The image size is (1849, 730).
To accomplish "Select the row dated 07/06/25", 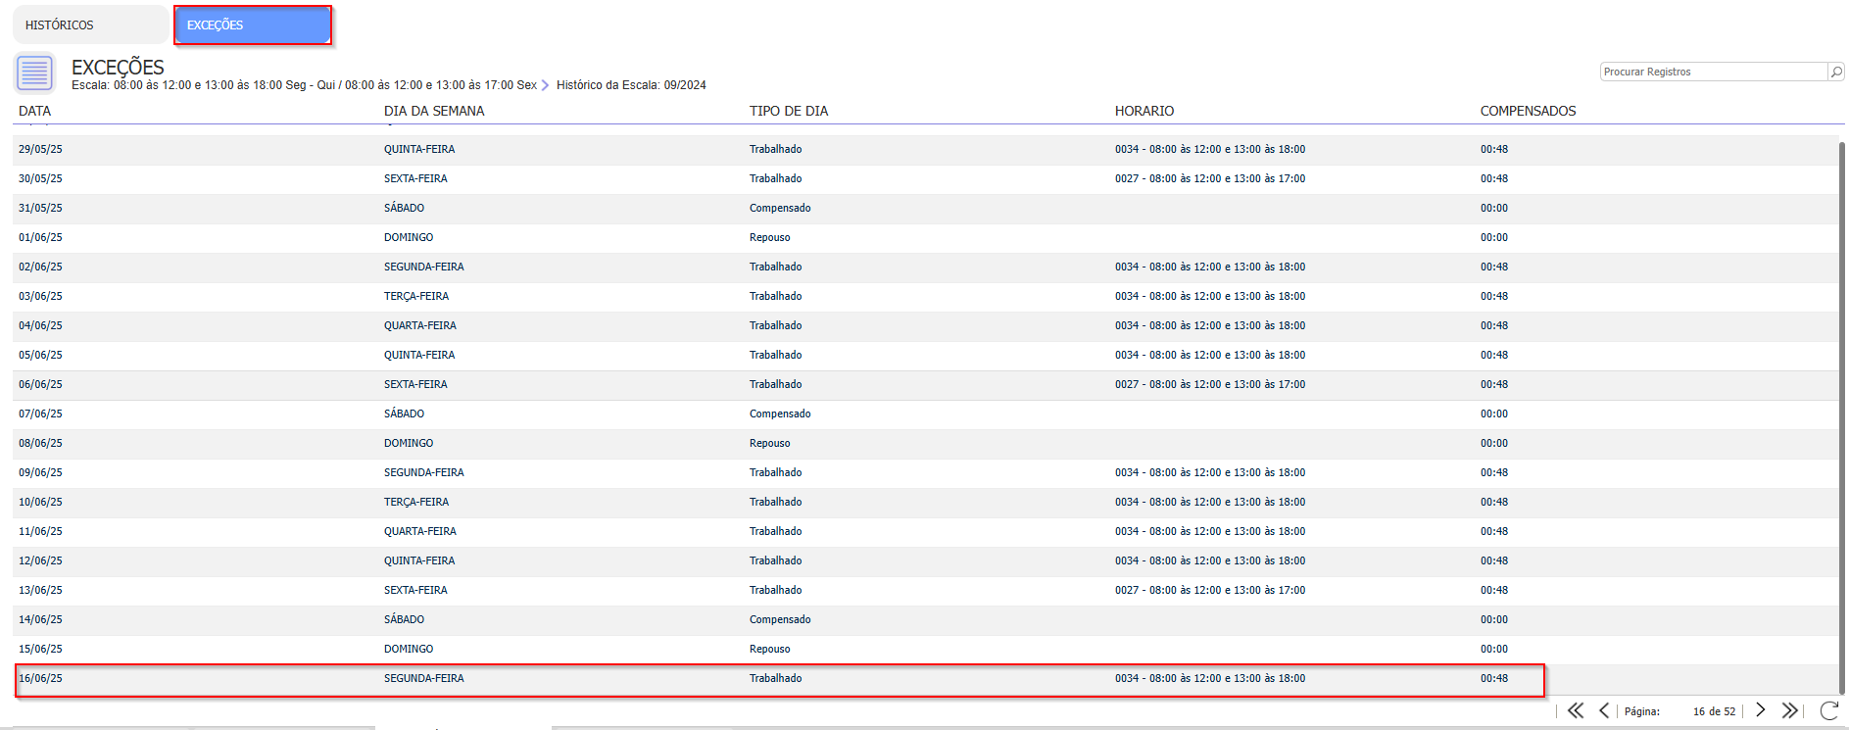I will 926,414.
